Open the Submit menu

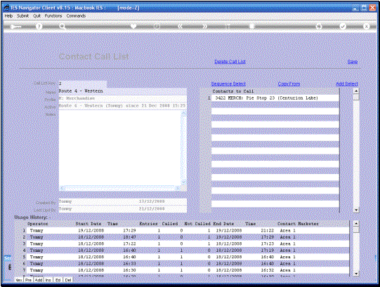click(x=22, y=15)
